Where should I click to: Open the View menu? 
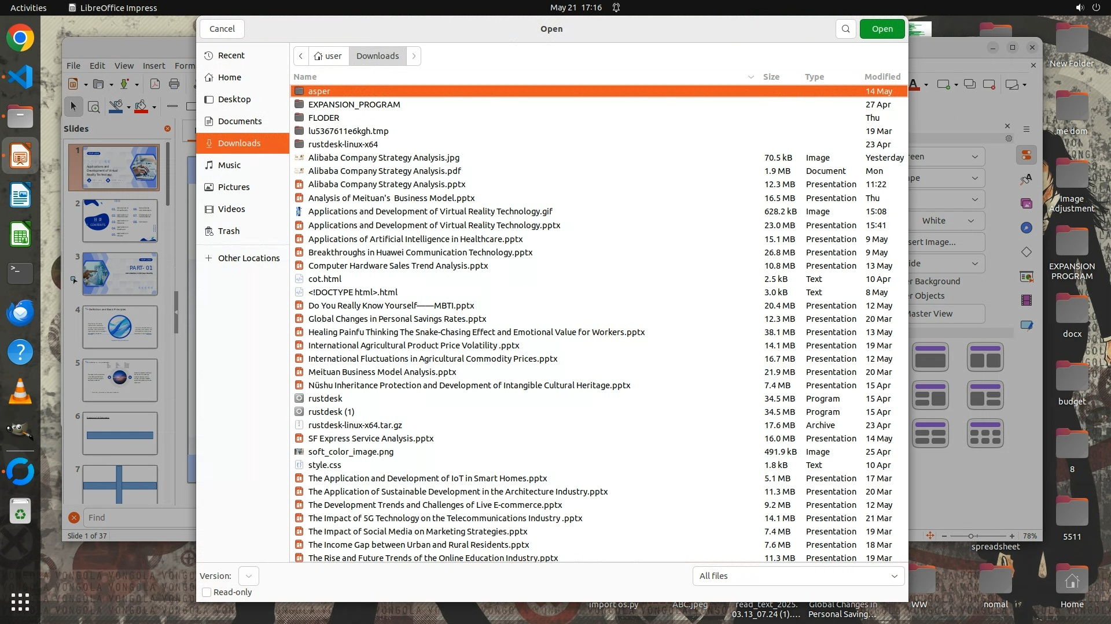point(124,66)
